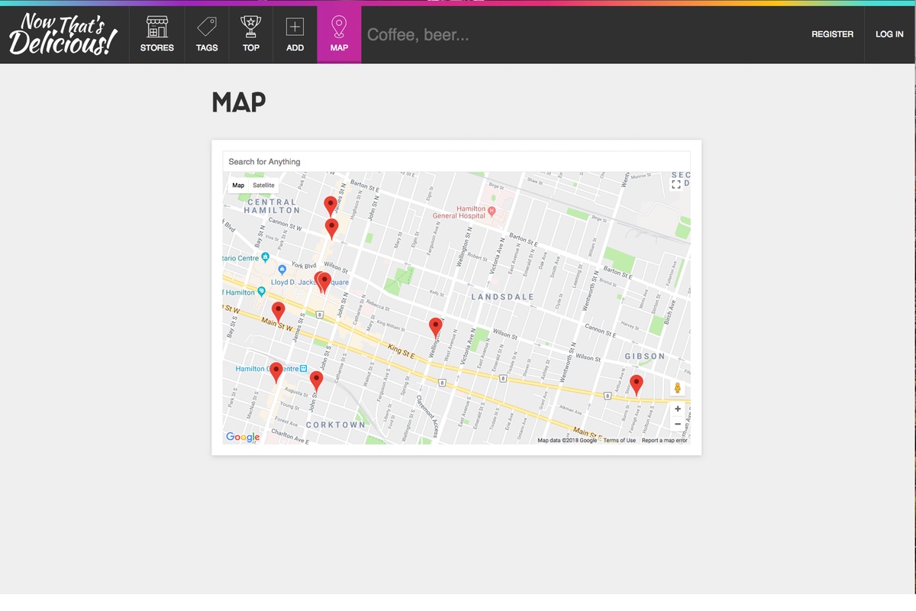Open the Top trophy icon
916x611 pixels.
tap(250, 27)
